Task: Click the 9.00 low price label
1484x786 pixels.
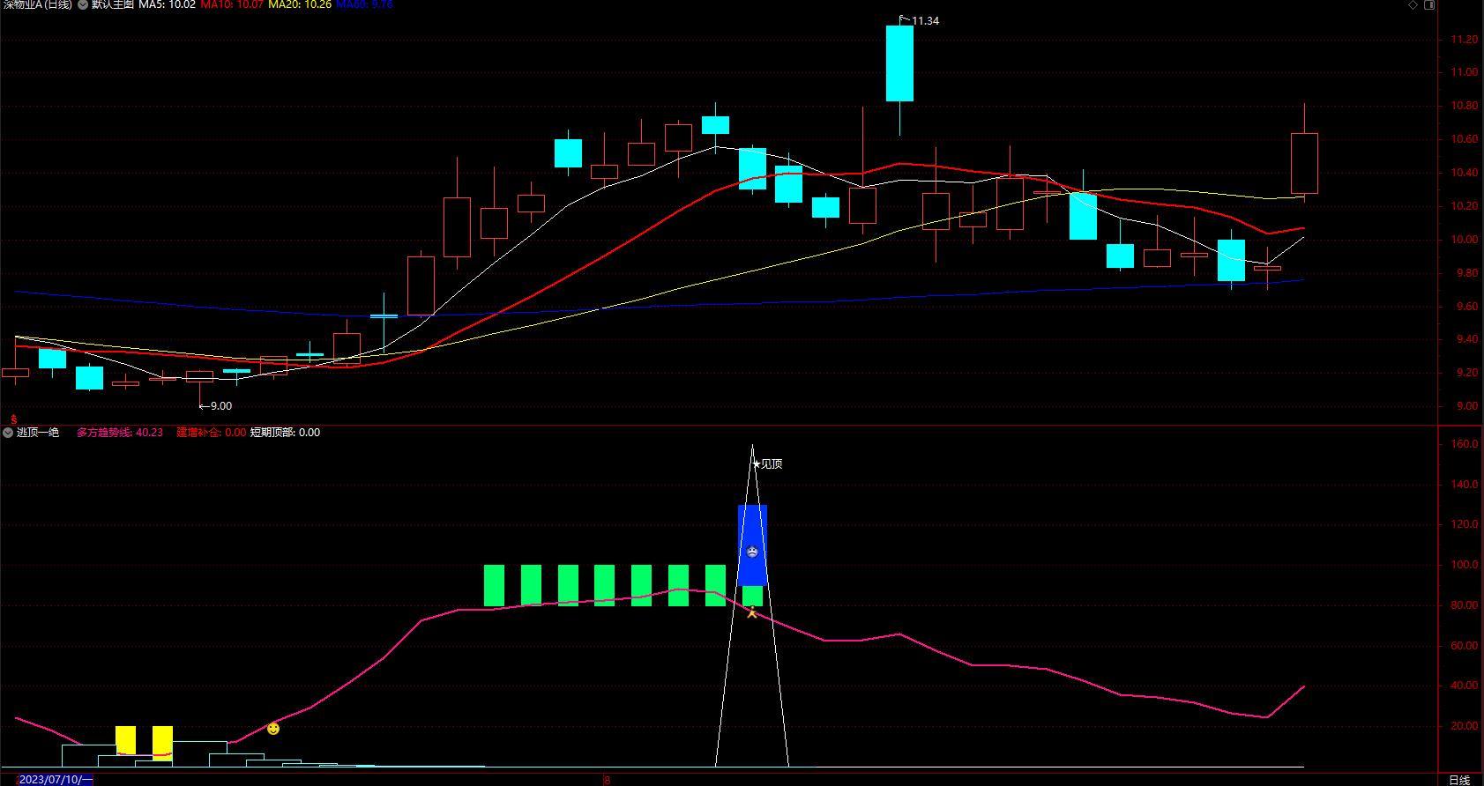Action: [221, 406]
